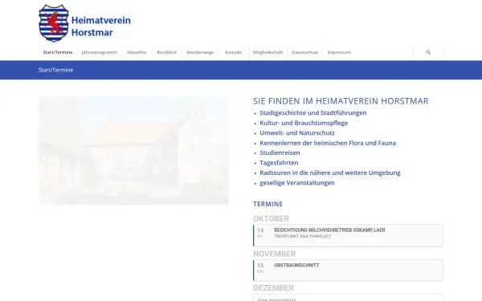The width and height of the screenshot is (482, 301).
Task: Select 'Kennenlernen der heimischen Flora und Fauna'
Action: click(328, 143)
